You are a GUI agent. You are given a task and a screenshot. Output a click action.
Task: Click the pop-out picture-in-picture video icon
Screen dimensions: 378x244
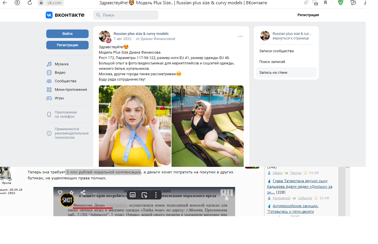(144, 195)
